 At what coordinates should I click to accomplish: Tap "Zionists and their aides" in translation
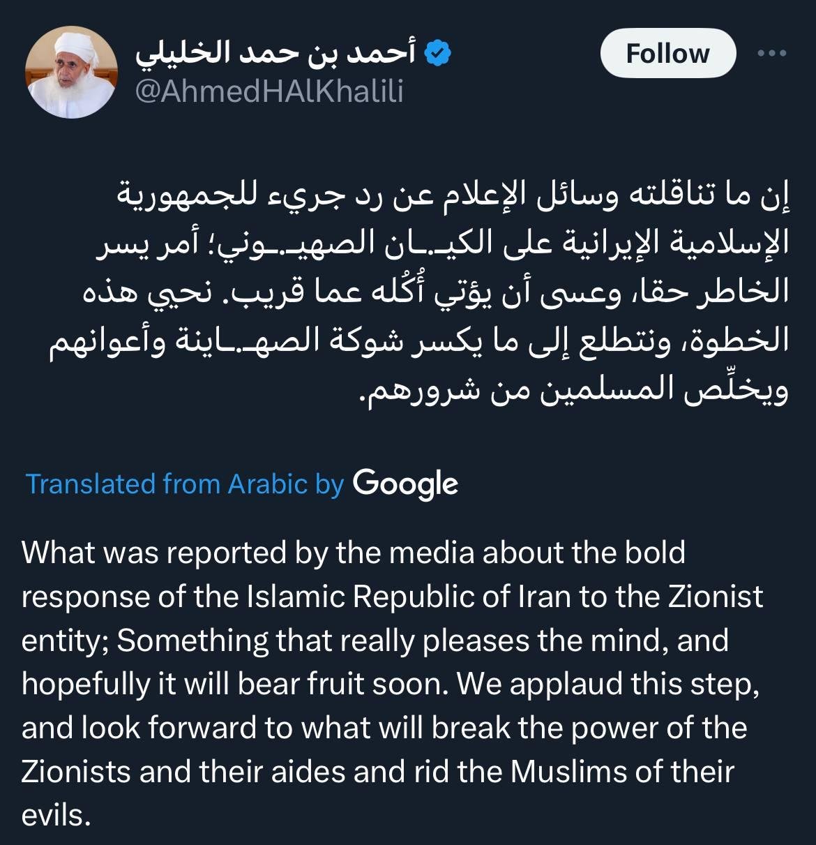coord(184,772)
